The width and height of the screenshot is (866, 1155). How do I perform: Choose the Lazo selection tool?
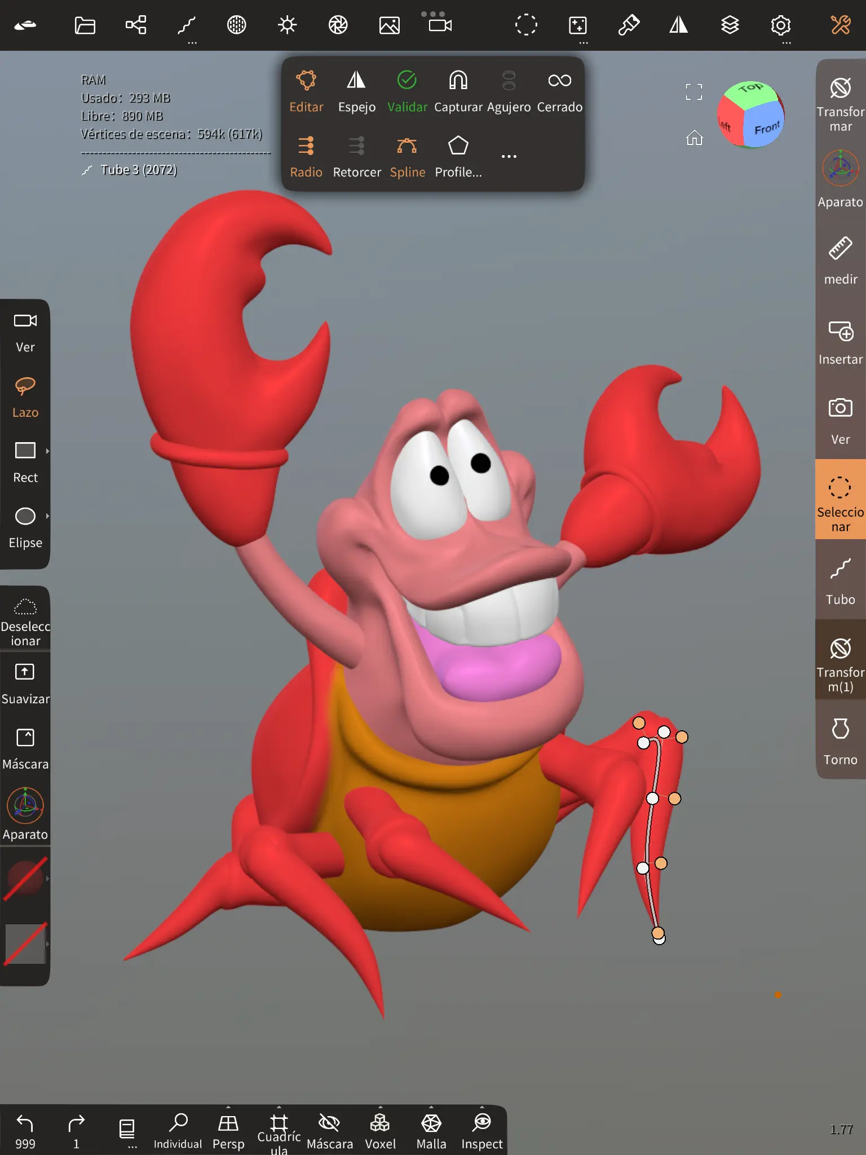[x=25, y=396]
